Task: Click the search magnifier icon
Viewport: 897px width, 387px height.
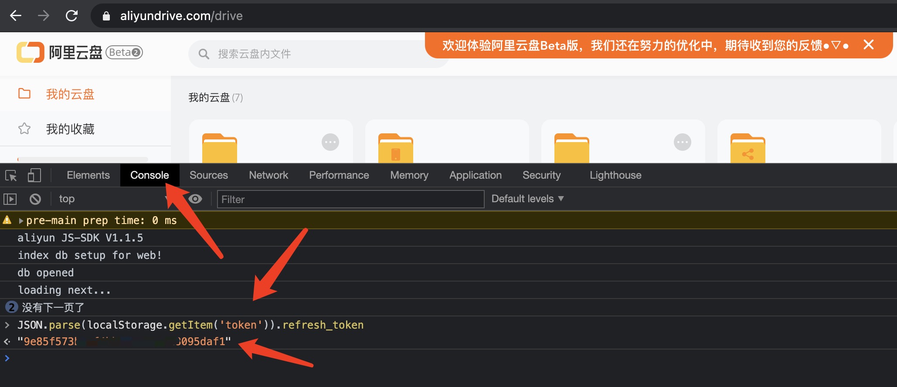Action: coord(204,54)
